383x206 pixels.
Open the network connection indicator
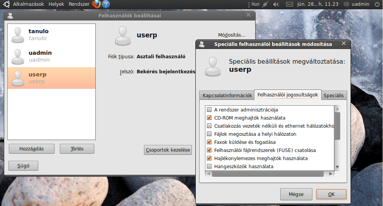tap(265, 4)
